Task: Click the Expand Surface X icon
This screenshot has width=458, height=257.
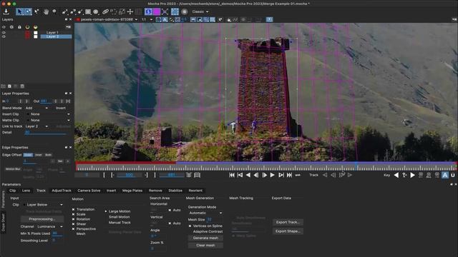Action: click(165, 11)
